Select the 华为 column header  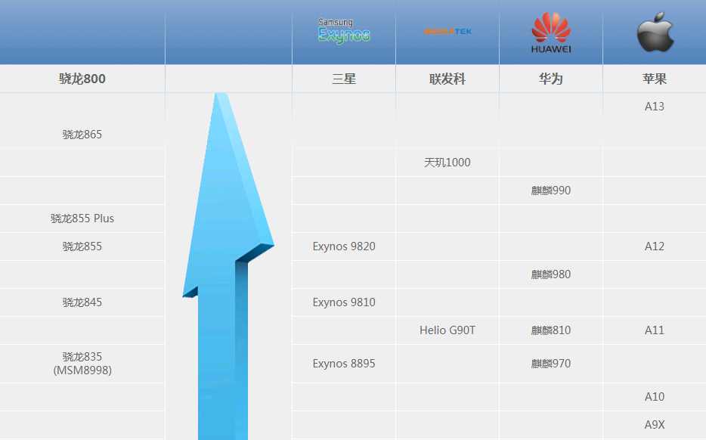tap(551, 79)
